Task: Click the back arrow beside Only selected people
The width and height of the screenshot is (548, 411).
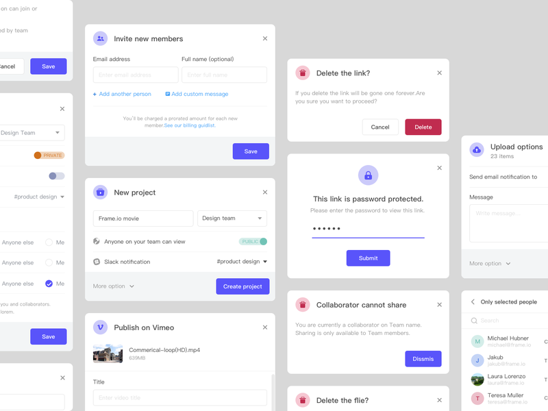Action: click(x=473, y=302)
